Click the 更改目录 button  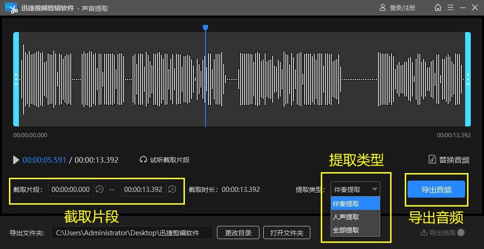point(238,232)
